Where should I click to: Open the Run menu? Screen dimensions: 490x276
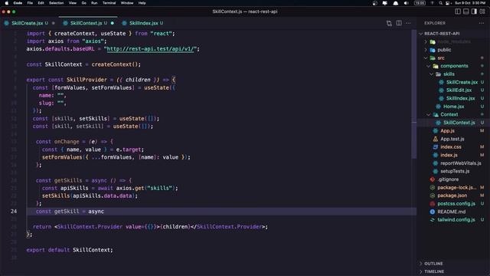pos(94,3)
